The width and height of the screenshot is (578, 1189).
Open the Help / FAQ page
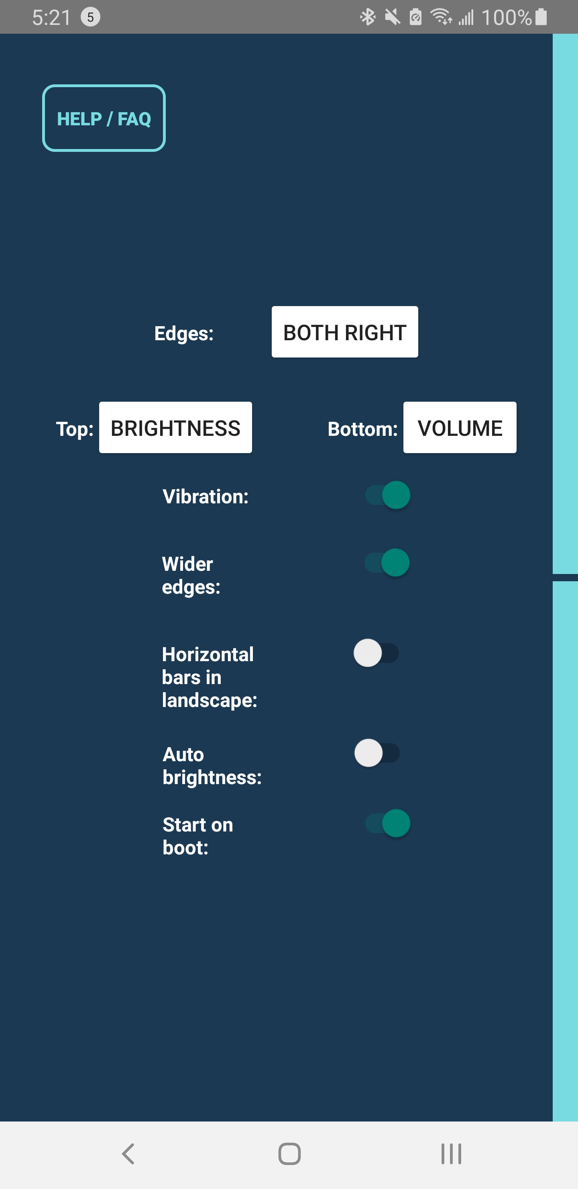coord(104,118)
